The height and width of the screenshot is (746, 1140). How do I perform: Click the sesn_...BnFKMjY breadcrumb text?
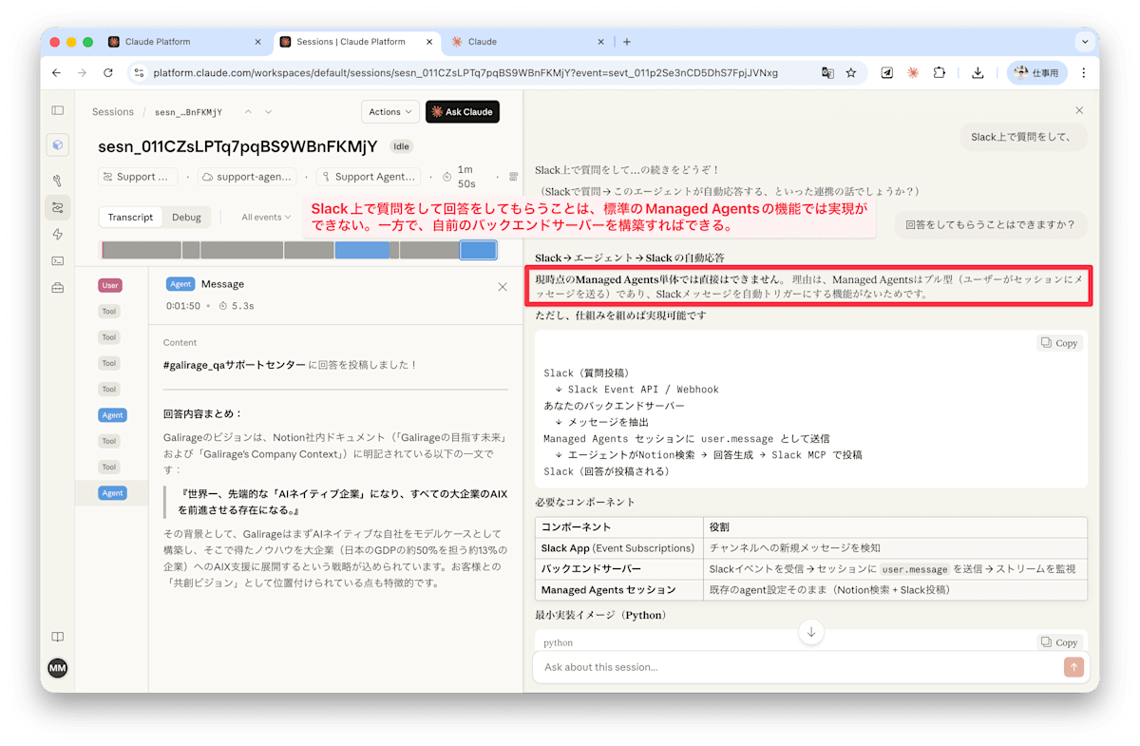click(188, 112)
